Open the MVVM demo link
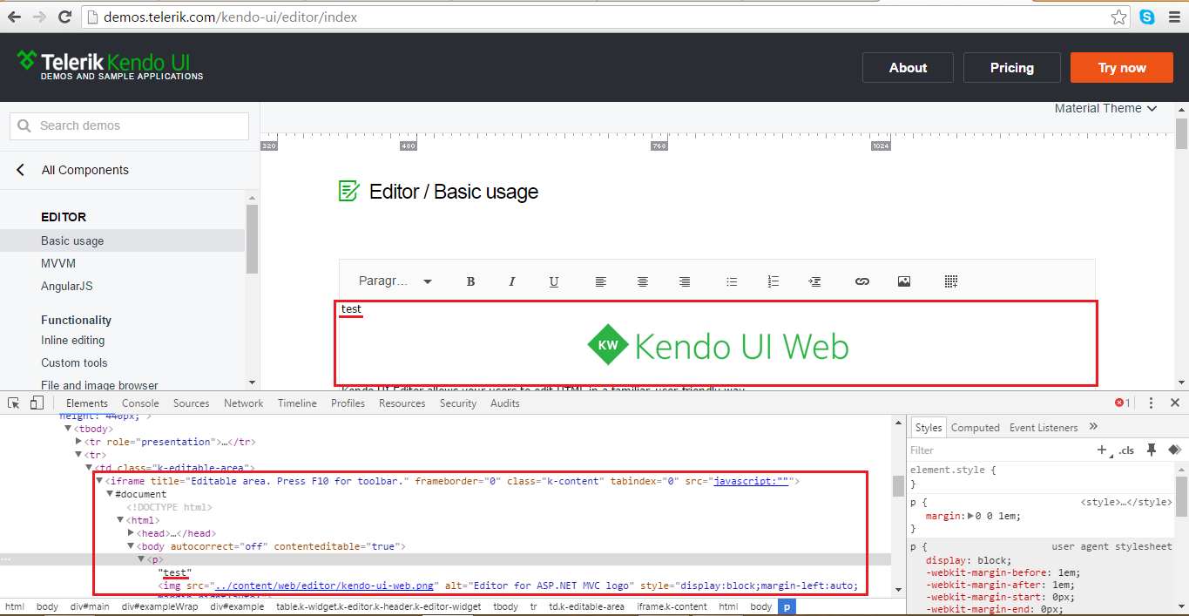The width and height of the screenshot is (1189, 616). [58, 263]
